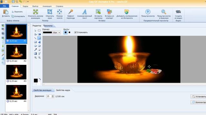Select the brush tool in editor toolbox
This screenshot has width=206, height=115.
[39, 38]
